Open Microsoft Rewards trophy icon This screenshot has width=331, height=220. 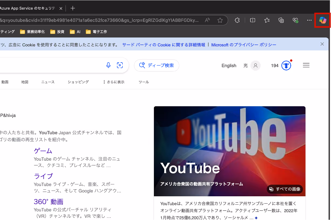[287, 66]
